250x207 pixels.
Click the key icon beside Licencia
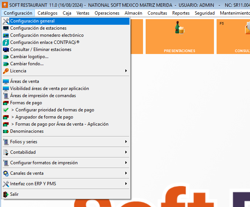click(x=6, y=71)
